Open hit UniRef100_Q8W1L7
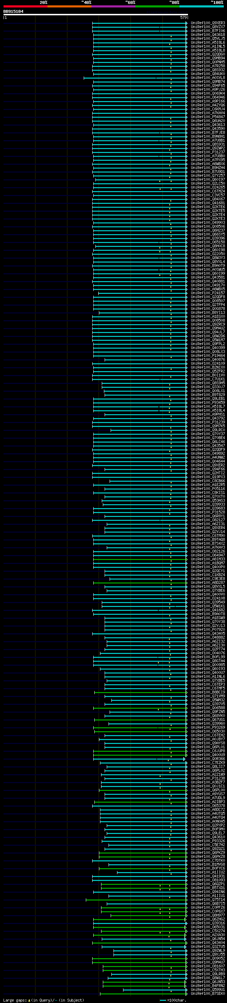 (x=207, y=978)
